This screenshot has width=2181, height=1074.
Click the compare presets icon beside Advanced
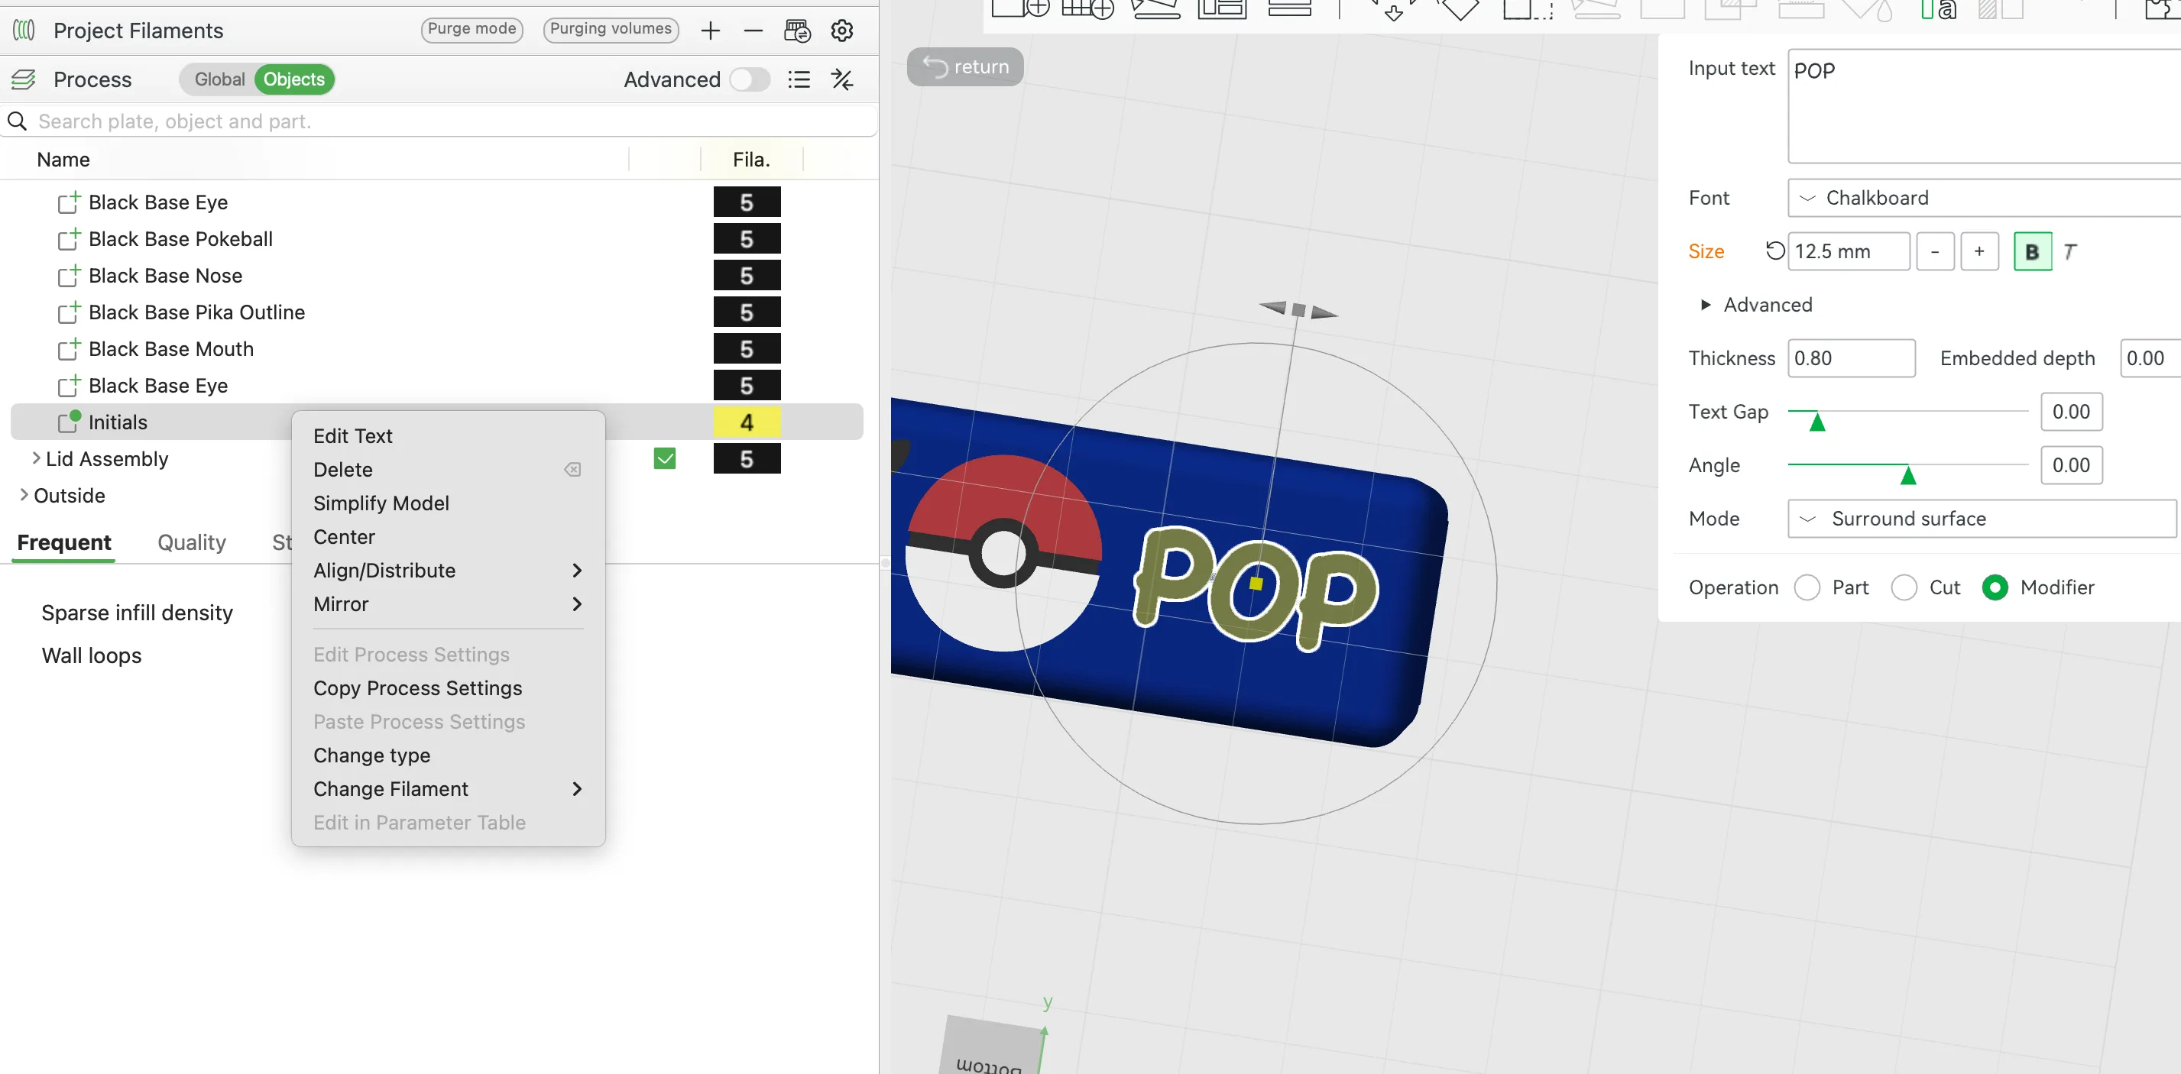click(x=841, y=79)
